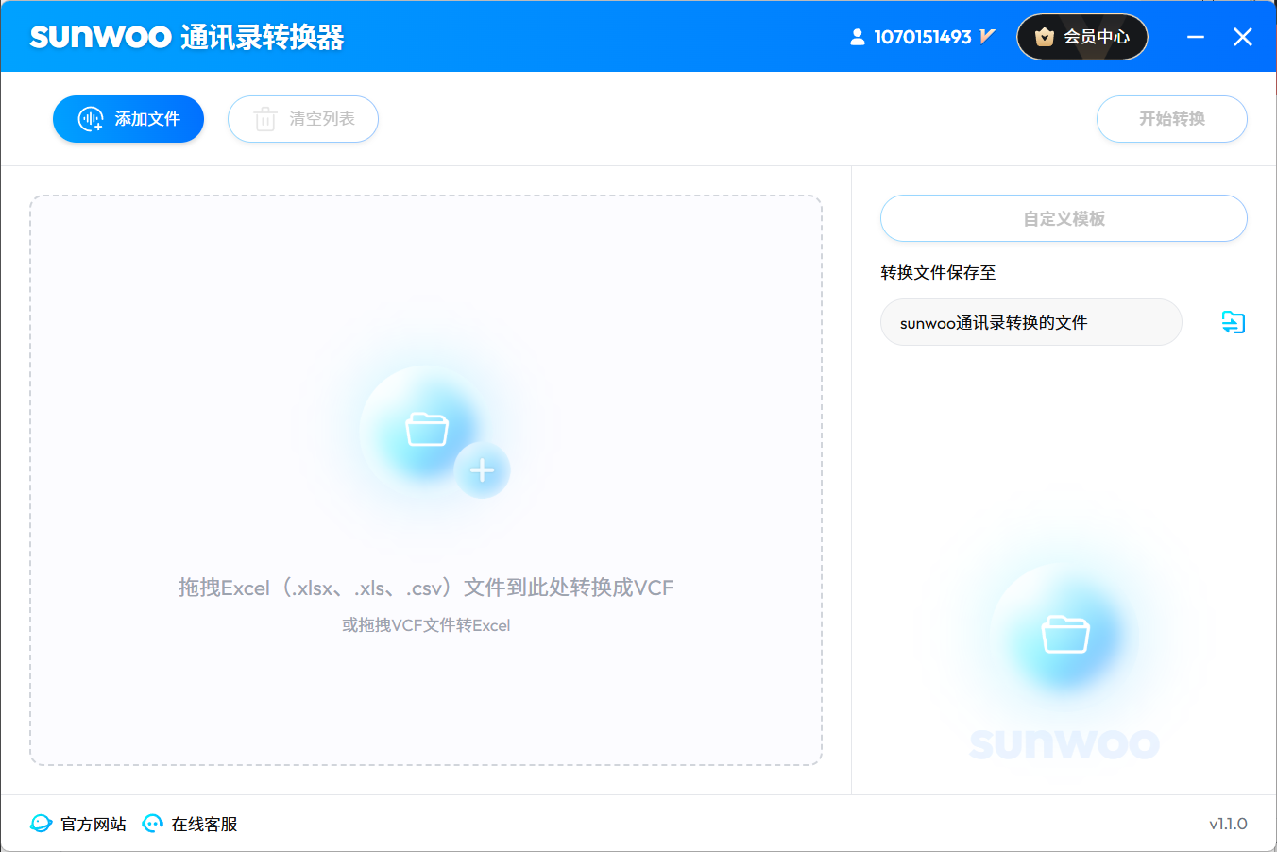The height and width of the screenshot is (852, 1277).
Task: Open 会员中心 member center
Action: click(x=1082, y=37)
